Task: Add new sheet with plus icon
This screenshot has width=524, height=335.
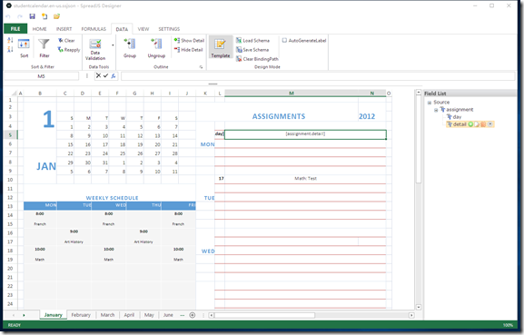Action: point(193,315)
